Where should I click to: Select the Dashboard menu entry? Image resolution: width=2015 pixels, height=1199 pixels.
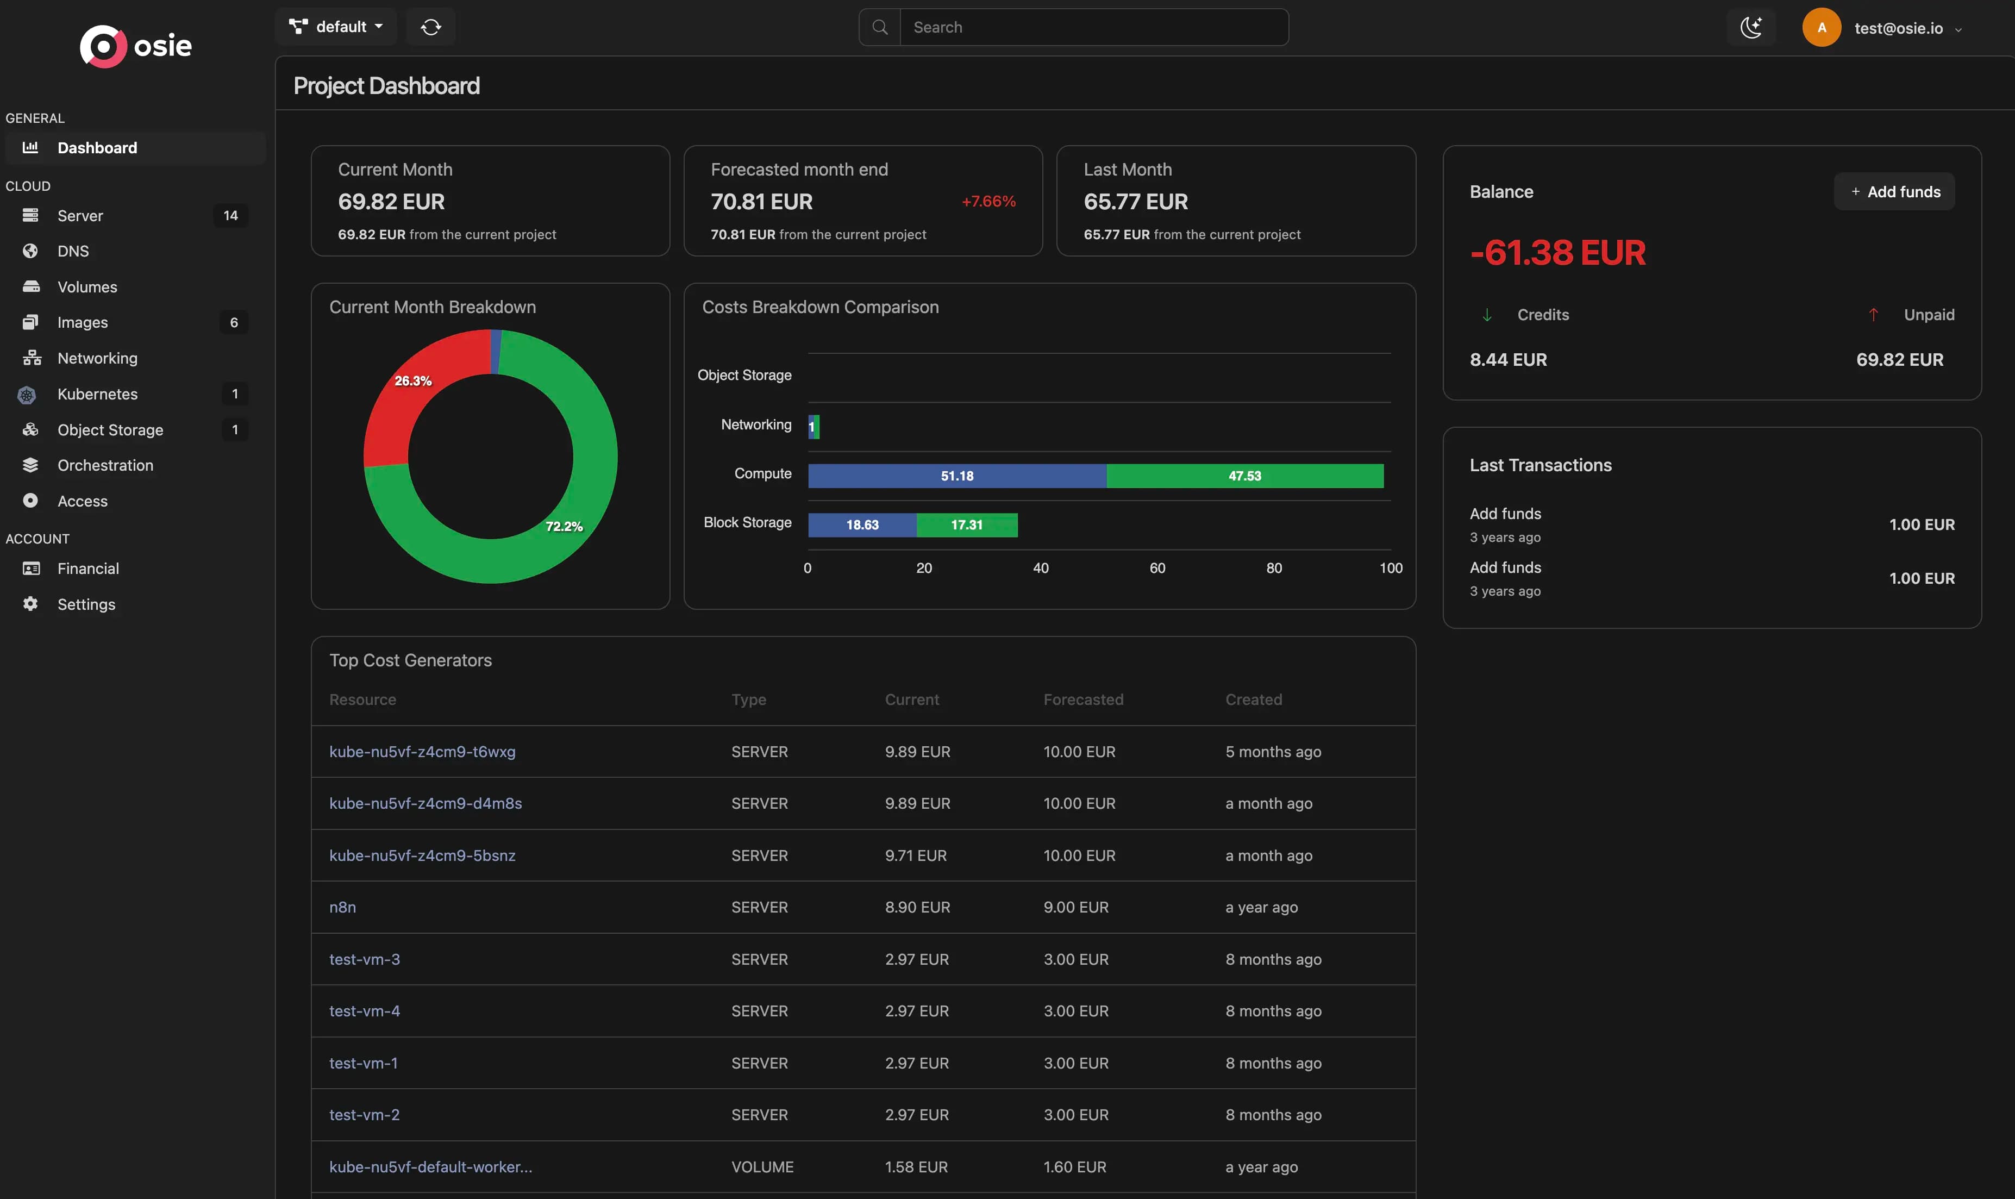click(97, 147)
